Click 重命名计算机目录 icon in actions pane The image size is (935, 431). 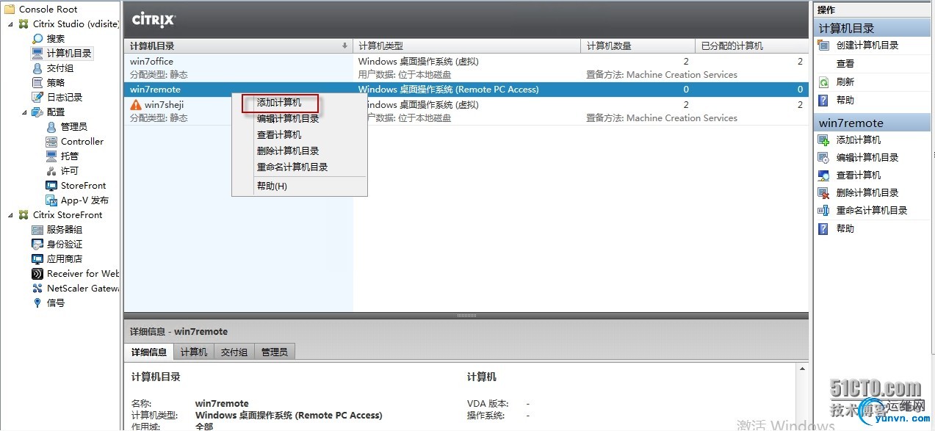pos(823,211)
